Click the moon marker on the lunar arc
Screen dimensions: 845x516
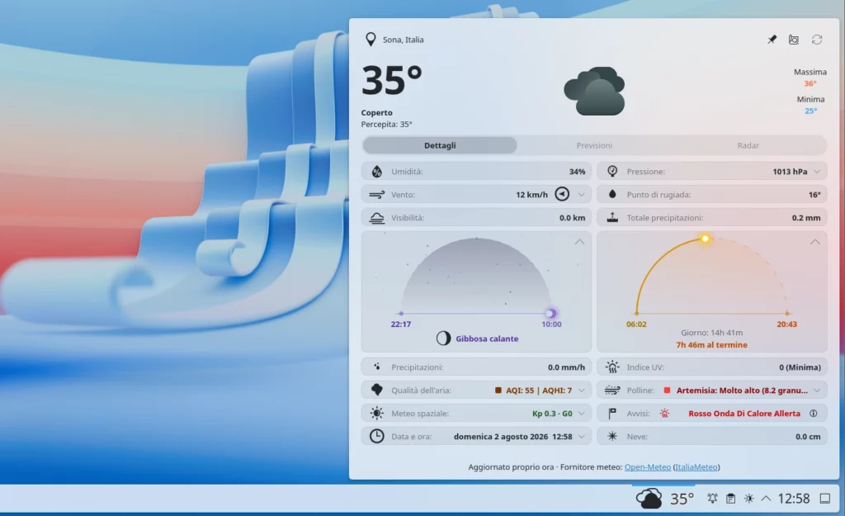pyautogui.click(x=550, y=313)
